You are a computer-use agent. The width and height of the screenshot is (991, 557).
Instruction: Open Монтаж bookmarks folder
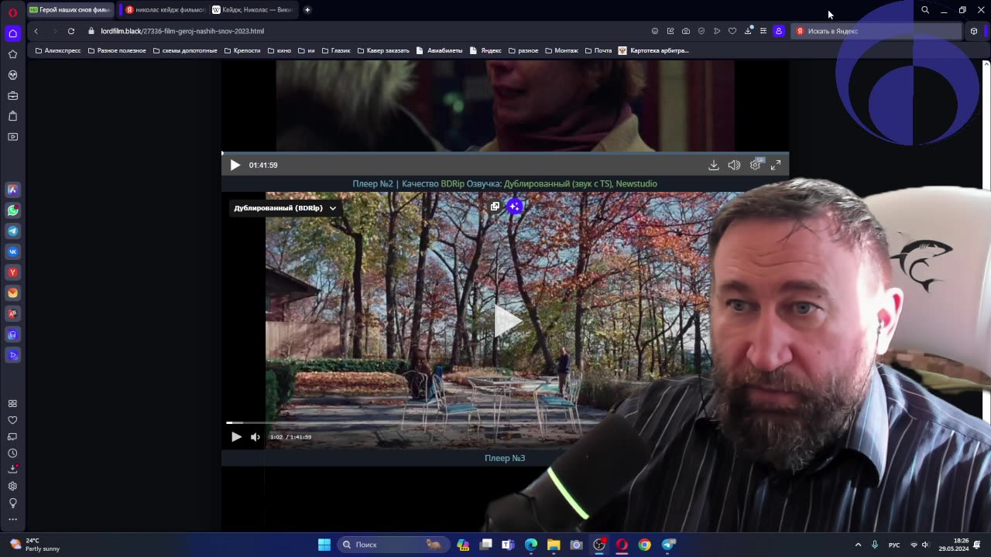coord(561,50)
